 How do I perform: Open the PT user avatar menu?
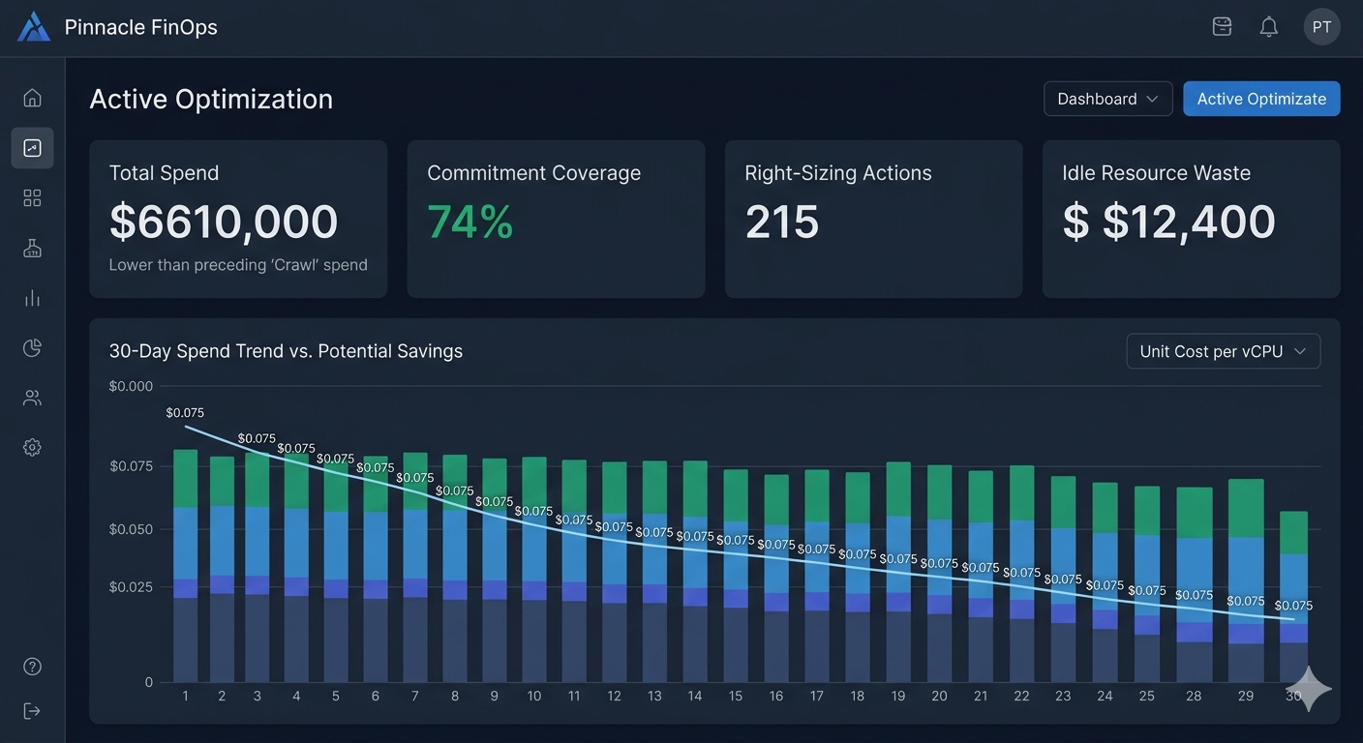[x=1321, y=27]
